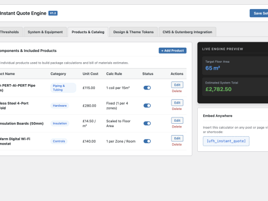Click Fixed (1 per 4 zones) rule
Image resolution: width=268 pixels, height=201 pixels.
click(x=117, y=106)
